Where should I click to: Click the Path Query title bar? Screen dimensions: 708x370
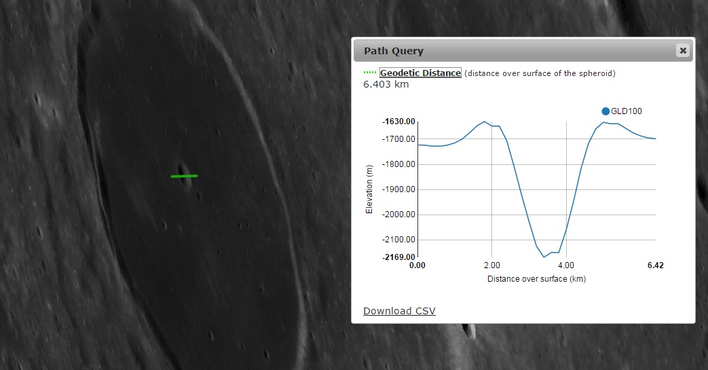[523, 51]
